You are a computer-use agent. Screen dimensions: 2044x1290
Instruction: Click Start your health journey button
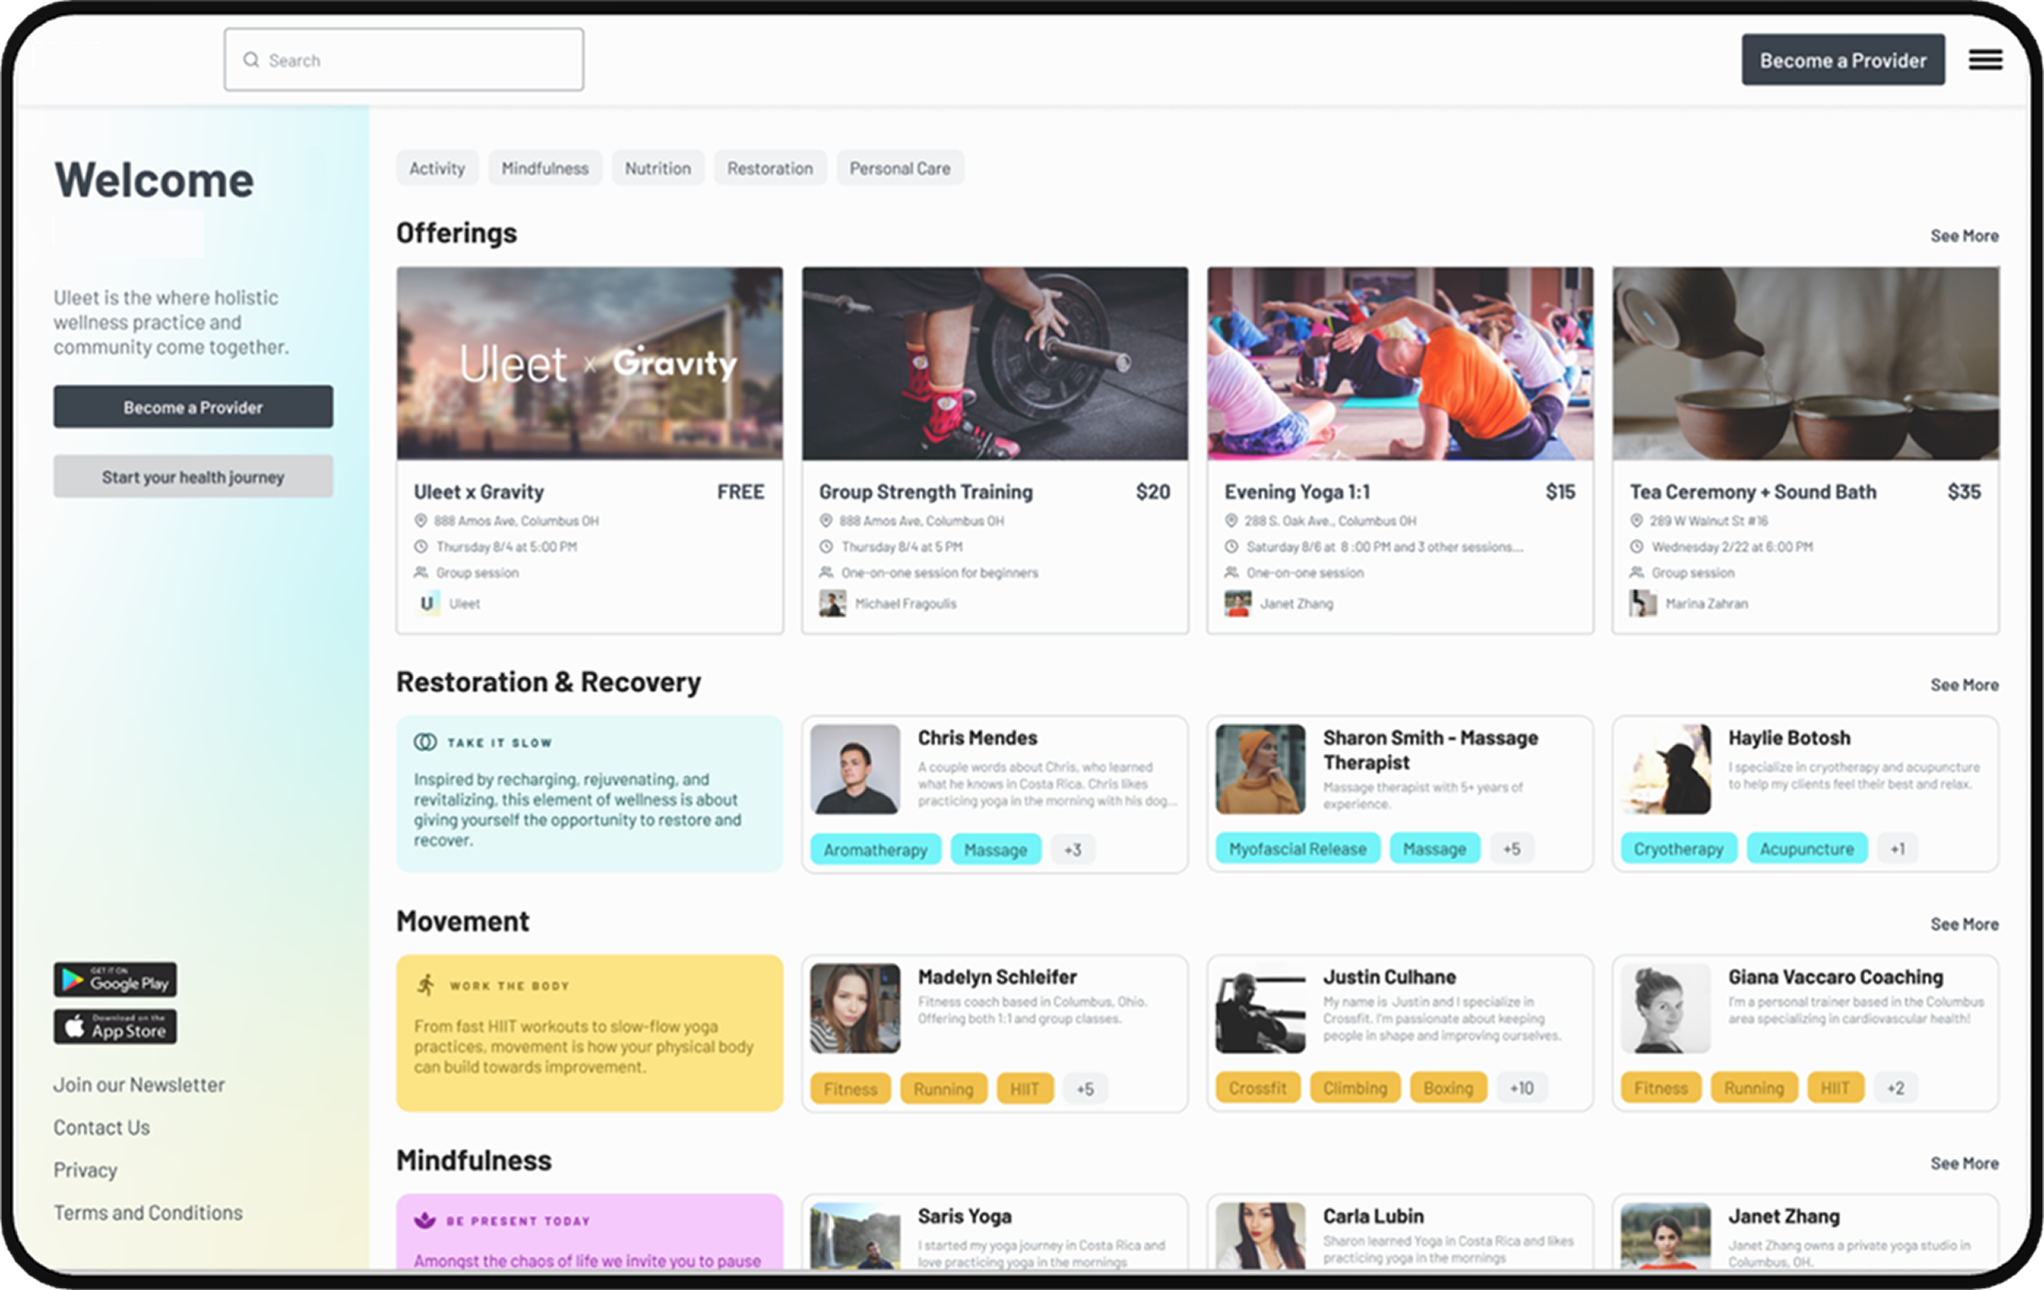pyautogui.click(x=193, y=477)
